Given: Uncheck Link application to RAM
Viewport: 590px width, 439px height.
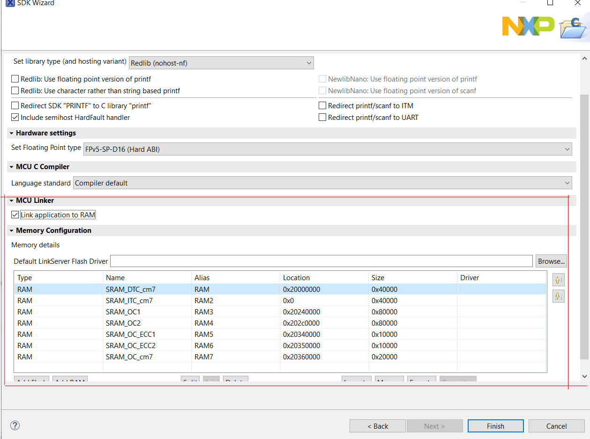Looking at the screenshot, I should tap(15, 214).
